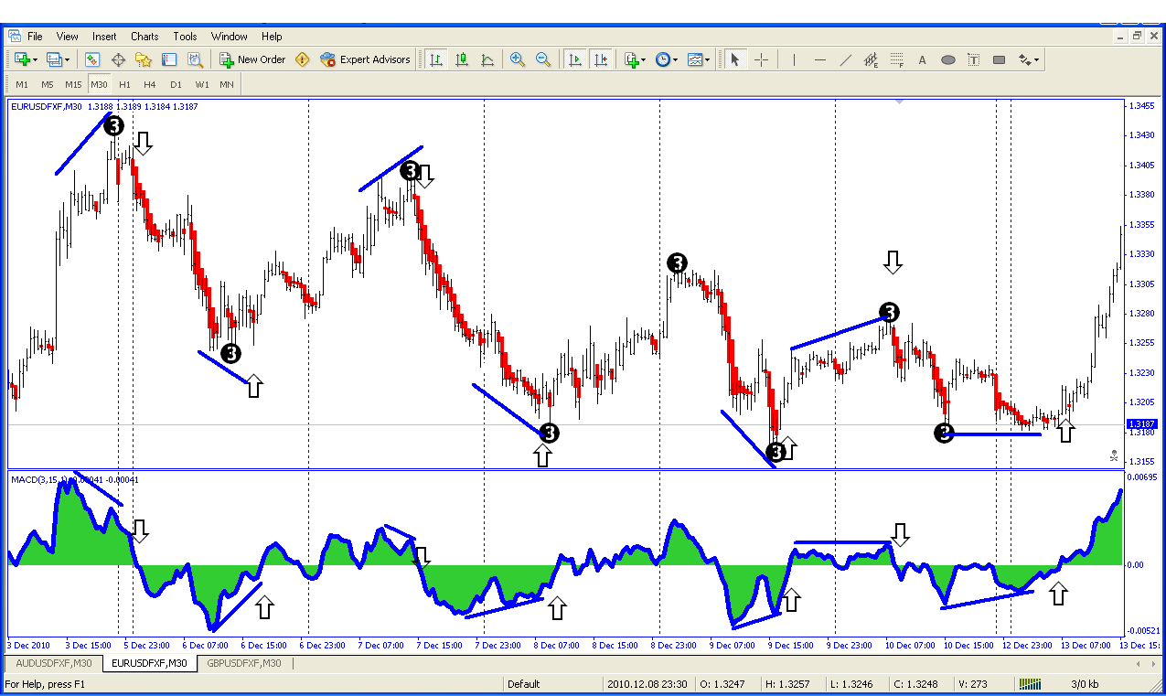
Task: Switch chart to Bar Chart mode
Action: click(x=436, y=59)
